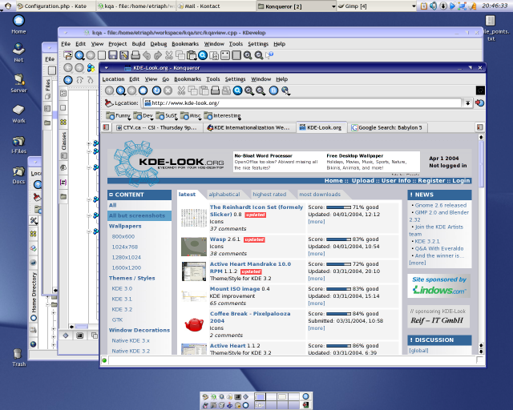Click the Undo icon in KDevelop toolbar

point(147,55)
